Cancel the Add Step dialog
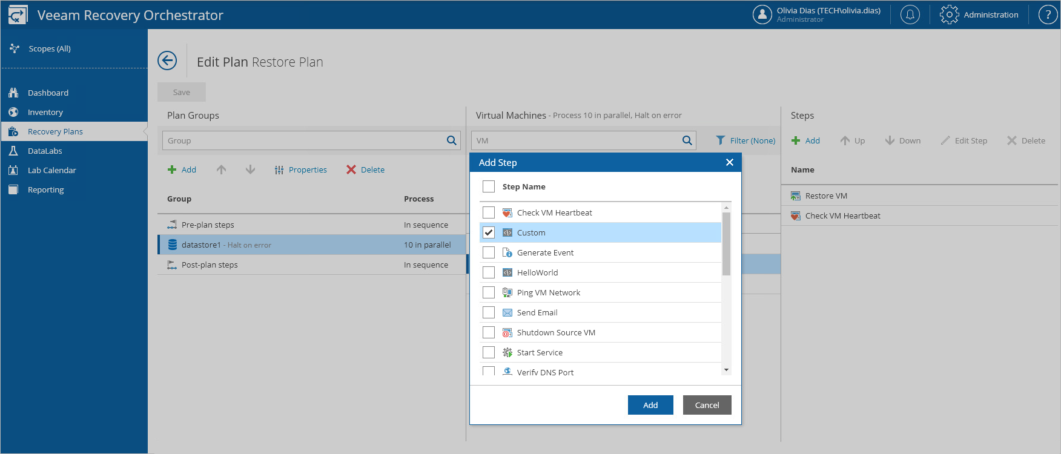This screenshot has height=454, width=1061. [x=707, y=405]
